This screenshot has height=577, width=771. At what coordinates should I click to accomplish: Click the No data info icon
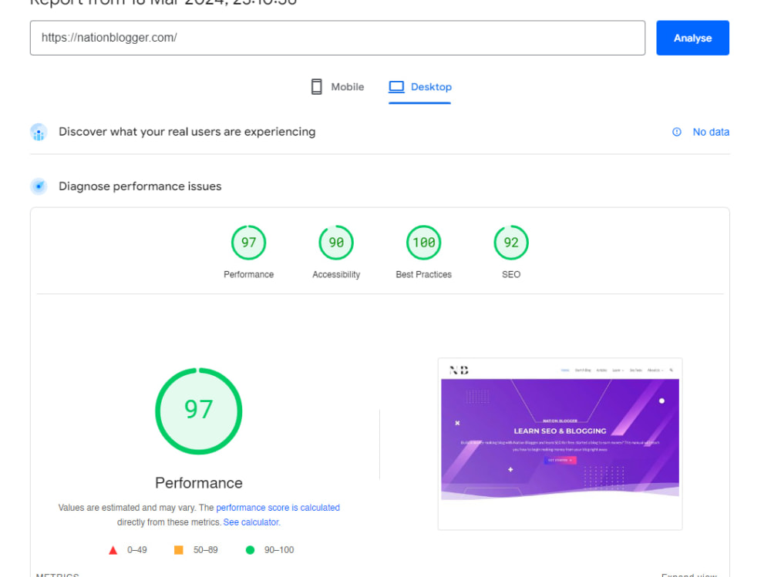[677, 132]
